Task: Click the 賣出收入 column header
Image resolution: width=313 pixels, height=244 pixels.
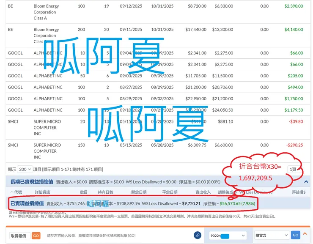Action: [x=203, y=192]
